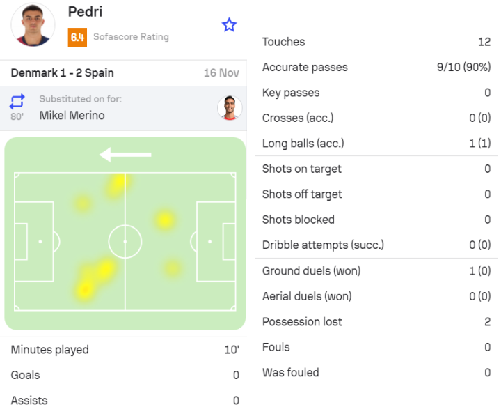Click Pedri's profile photo
The image size is (501, 407).
click(x=33, y=26)
